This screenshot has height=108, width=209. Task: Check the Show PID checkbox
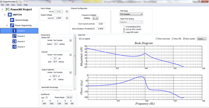(x=173, y=39)
